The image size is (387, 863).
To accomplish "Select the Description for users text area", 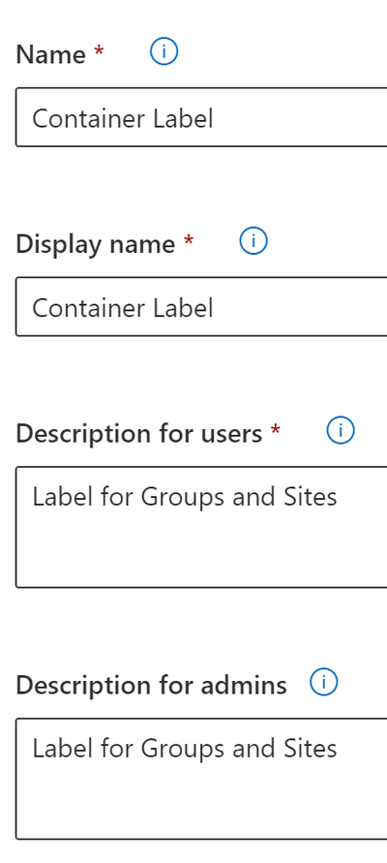I will pos(201,527).
